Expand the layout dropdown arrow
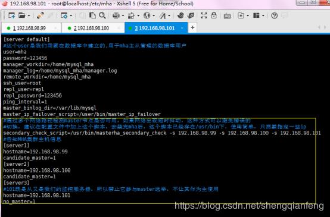330x217 pixels. [x=263, y=15]
